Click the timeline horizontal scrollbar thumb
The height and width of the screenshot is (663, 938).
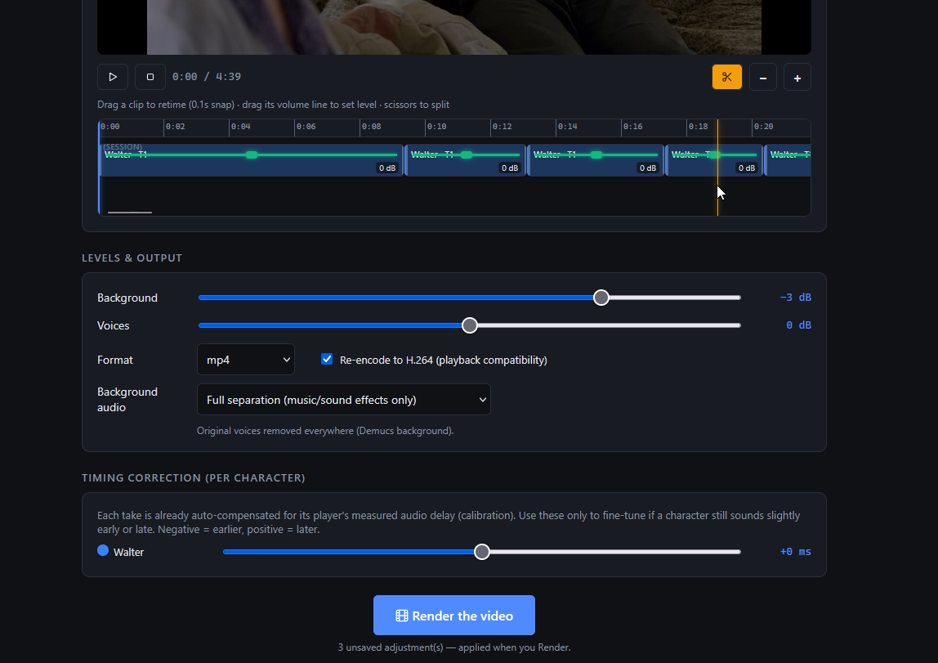pos(130,212)
